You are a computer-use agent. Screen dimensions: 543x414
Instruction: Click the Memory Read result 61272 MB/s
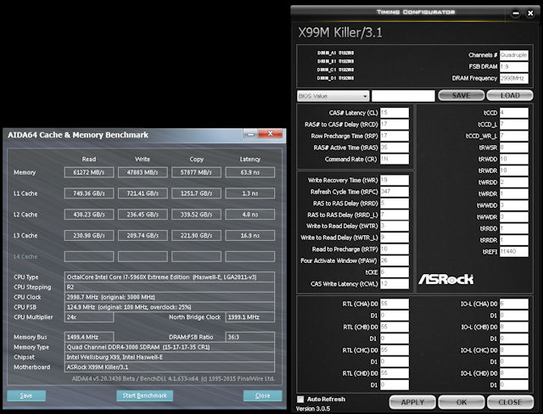point(89,172)
